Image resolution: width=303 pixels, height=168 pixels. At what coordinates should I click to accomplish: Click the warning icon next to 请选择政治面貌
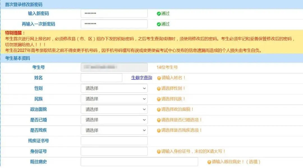coord(159,109)
